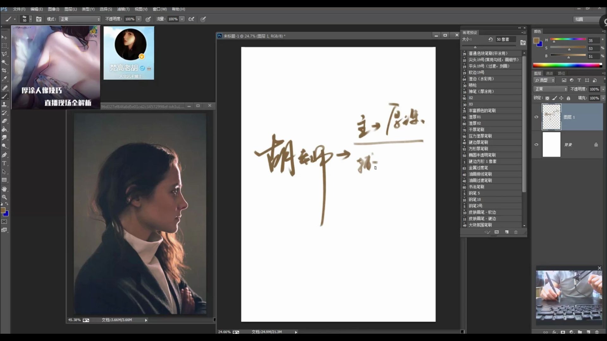The height and width of the screenshot is (341, 607).
Task: Select the horizontal Type tool
Action: tap(4, 163)
